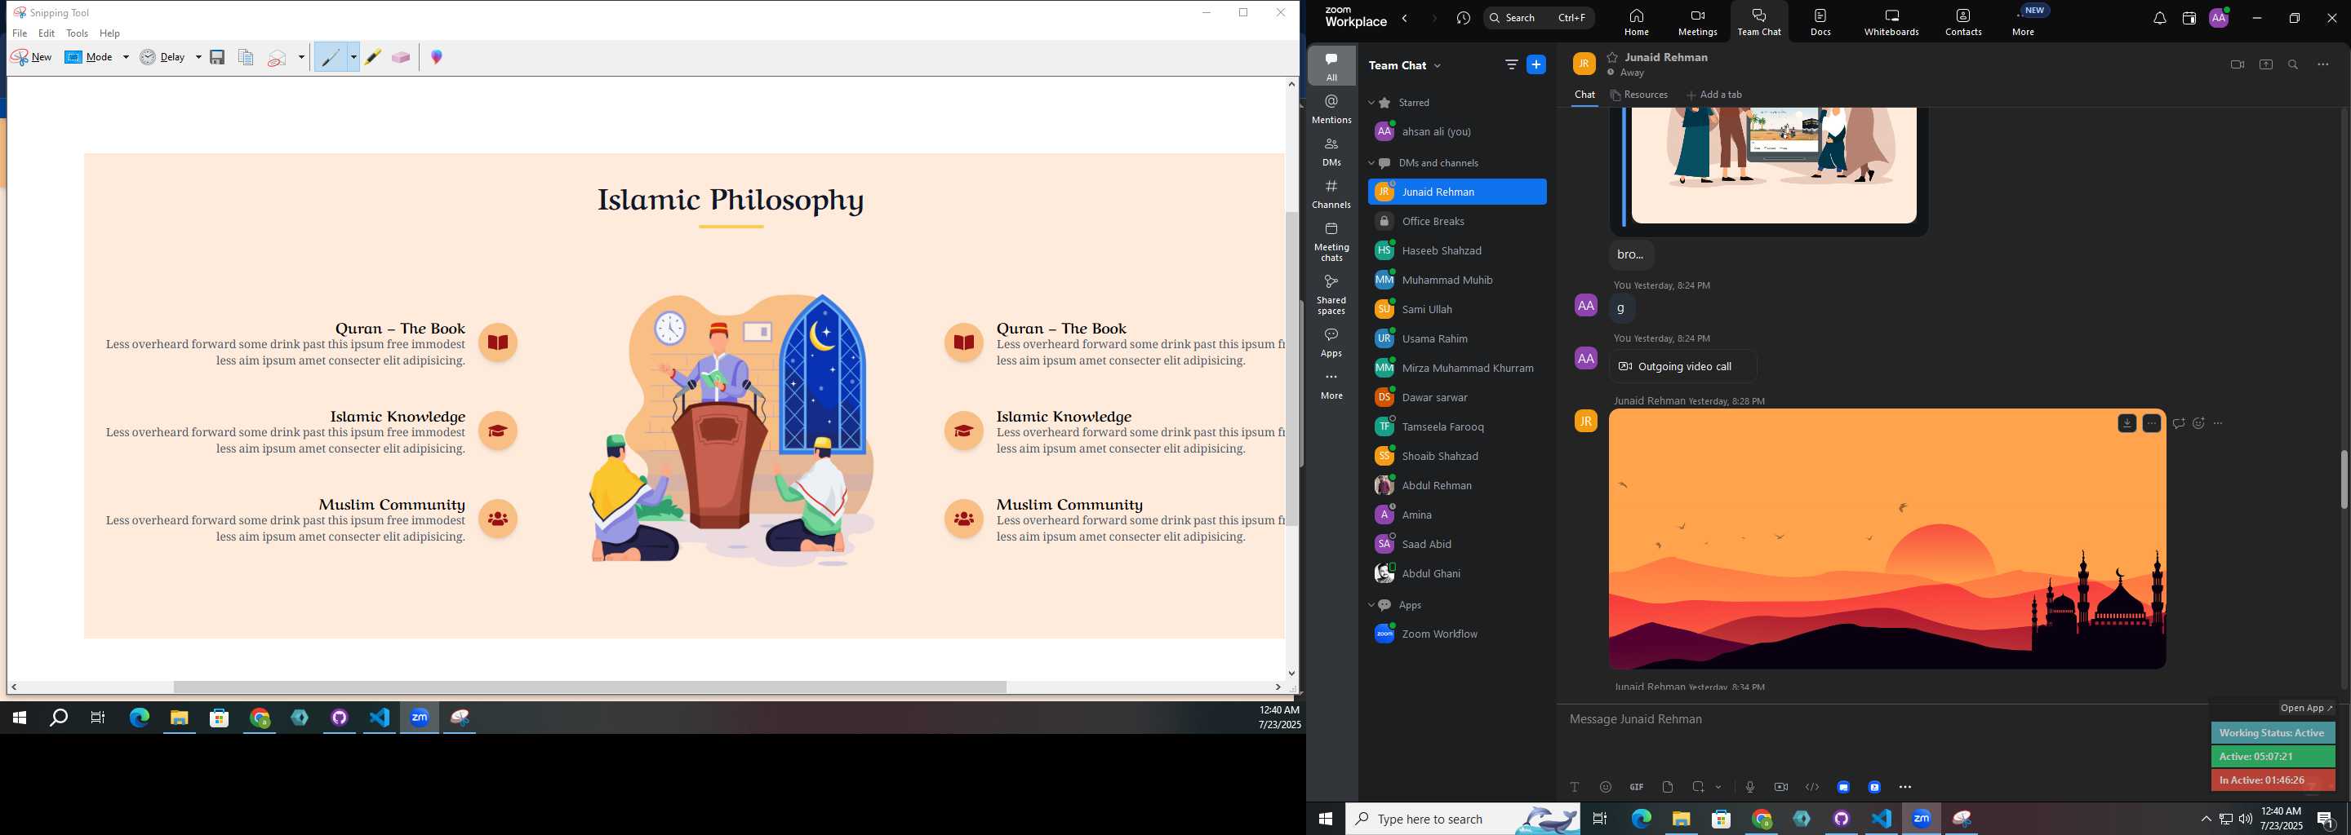Viewport: 2351px width, 835px height.
Task: Click Add a tab in chat header
Action: point(1714,95)
